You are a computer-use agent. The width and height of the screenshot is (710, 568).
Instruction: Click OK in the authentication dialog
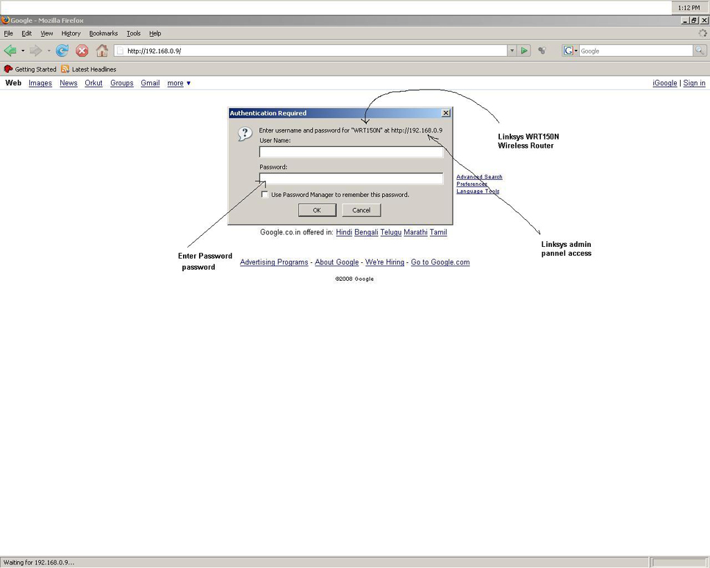(317, 210)
